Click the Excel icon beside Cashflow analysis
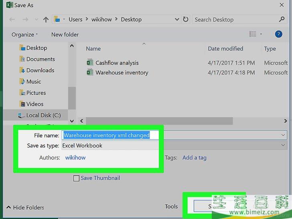292x219 pixels. pos(90,63)
